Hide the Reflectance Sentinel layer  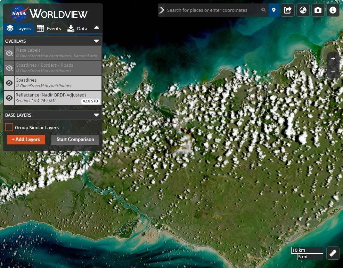9,98
